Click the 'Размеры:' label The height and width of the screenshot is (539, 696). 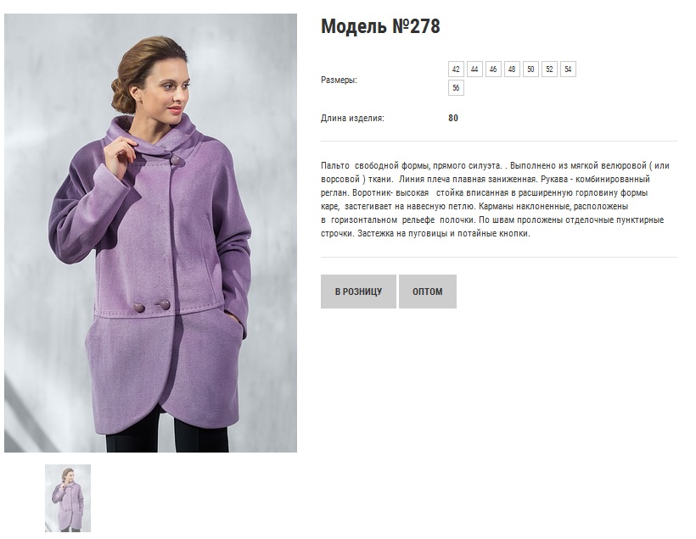point(339,81)
